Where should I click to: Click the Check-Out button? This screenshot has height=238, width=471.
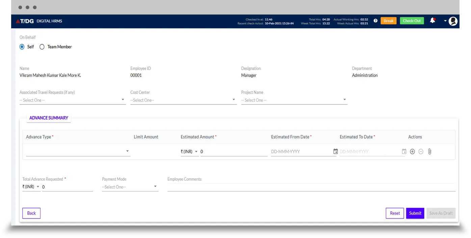click(x=412, y=21)
